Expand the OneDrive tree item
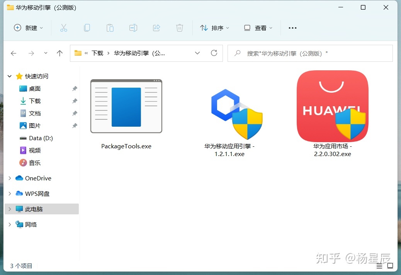The height and width of the screenshot is (275, 401). (10, 178)
